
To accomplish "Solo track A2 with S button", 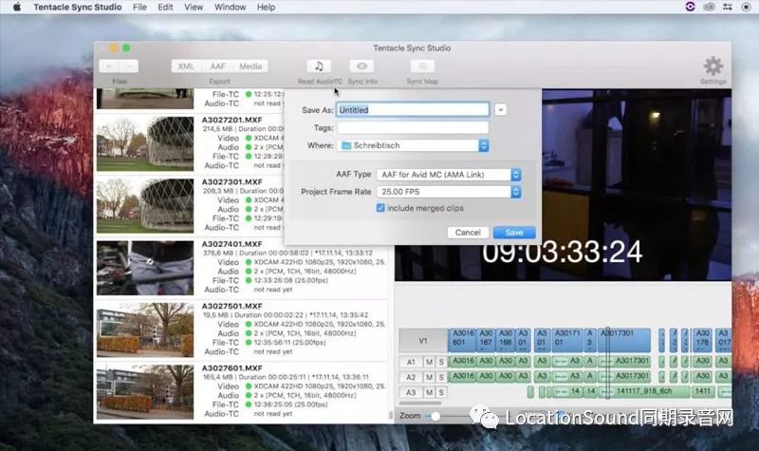I will click(441, 377).
